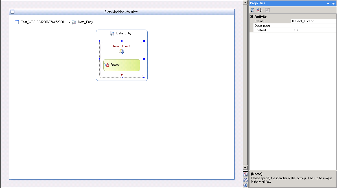337x188 pixels.
Task: Click the Data_Entry breadcrumb link
Action: click(85, 22)
